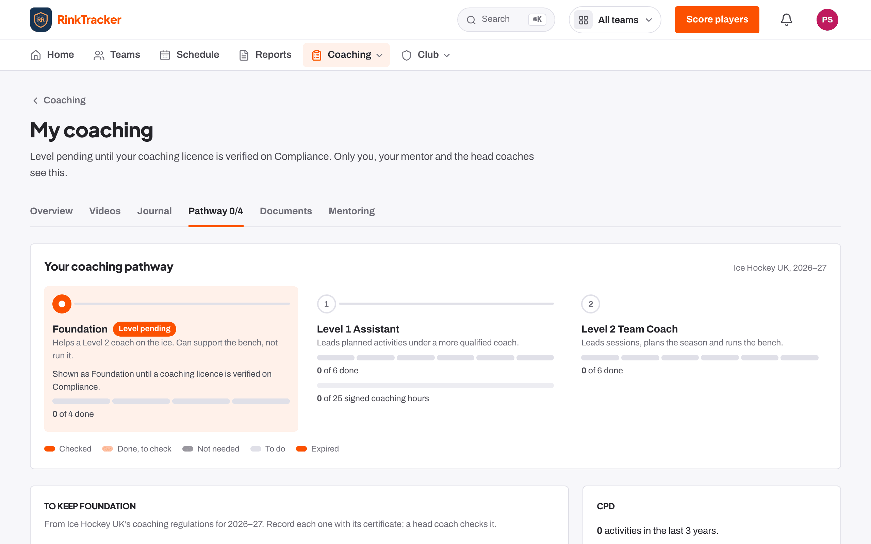
Task: Click the Coaching clipboard icon
Action: point(316,55)
